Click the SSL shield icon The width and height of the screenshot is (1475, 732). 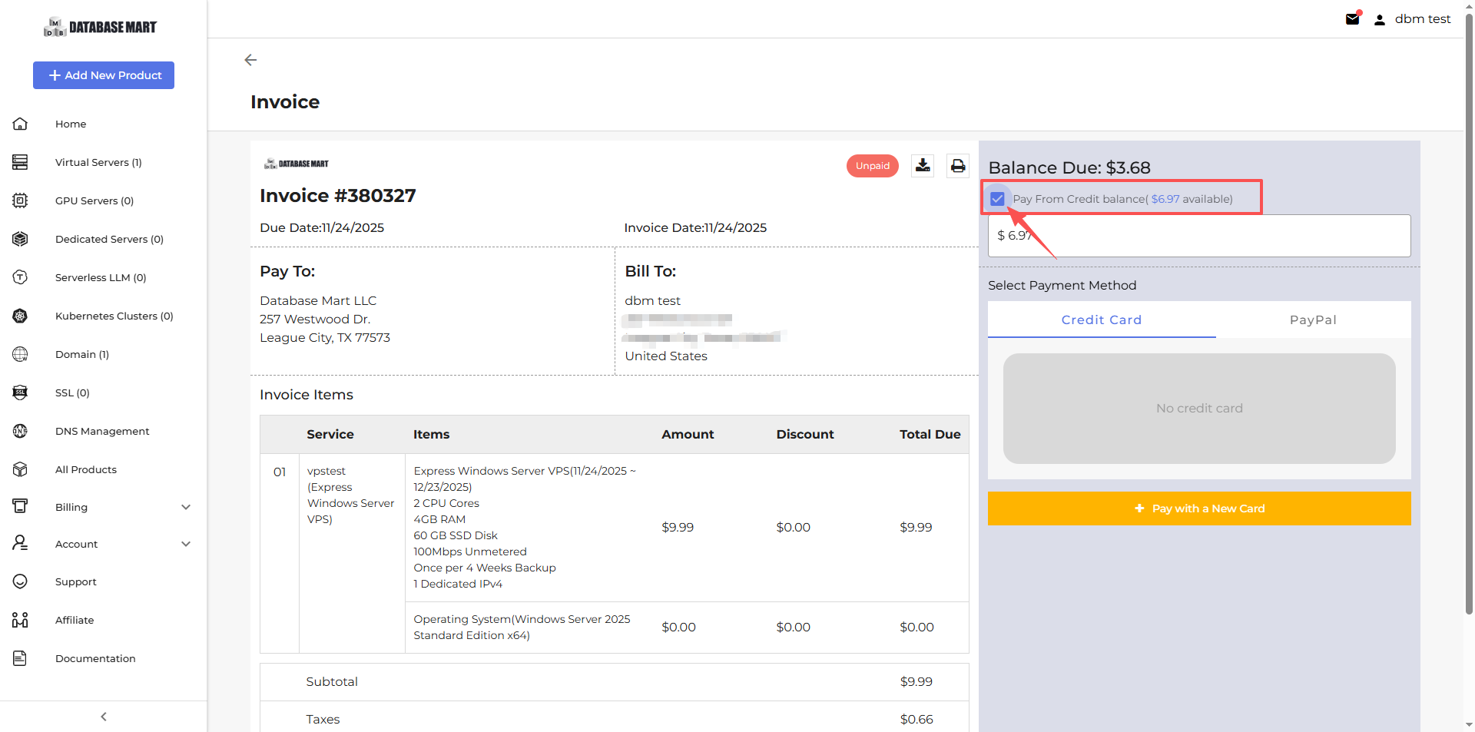[20, 392]
